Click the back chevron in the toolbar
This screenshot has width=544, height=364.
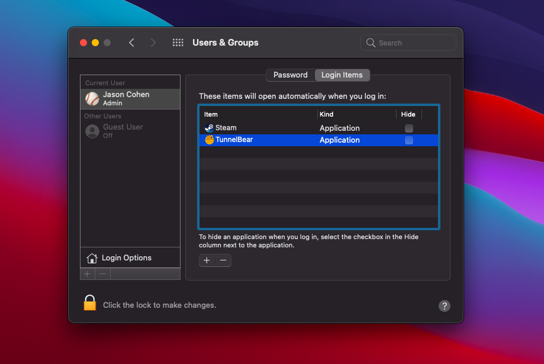coord(131,43)
